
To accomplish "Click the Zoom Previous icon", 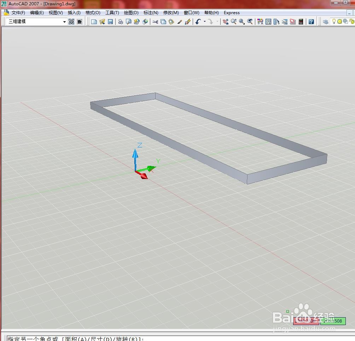I will (250, 22).
